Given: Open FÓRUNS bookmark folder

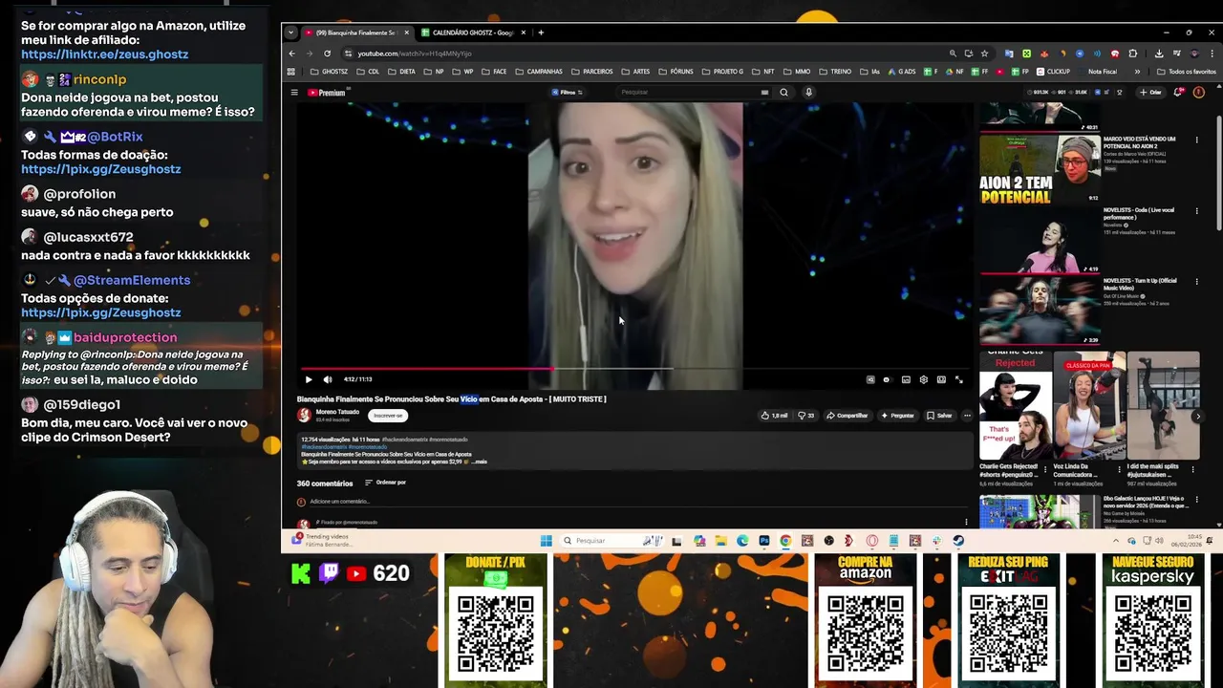Looking at the screenshot, I should pyautogui.click(x=676, y=72).
